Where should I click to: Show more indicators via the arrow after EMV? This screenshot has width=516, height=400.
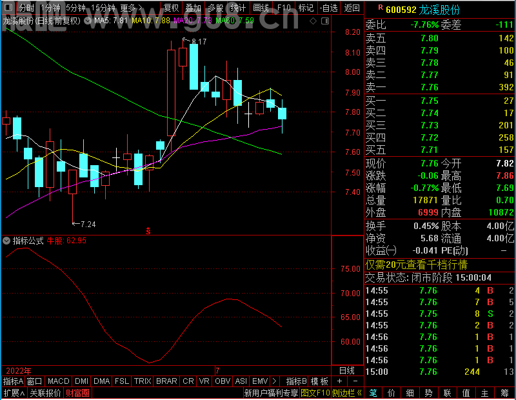(x=275, y=381)
